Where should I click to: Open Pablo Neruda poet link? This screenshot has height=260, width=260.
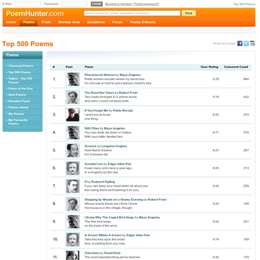point(123,110)
